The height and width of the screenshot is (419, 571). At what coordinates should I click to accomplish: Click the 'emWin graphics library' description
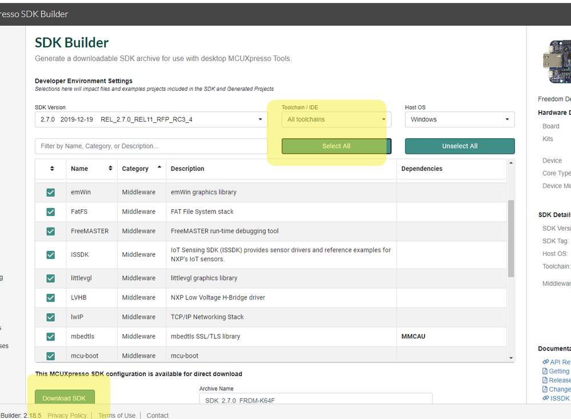[203, 193]
